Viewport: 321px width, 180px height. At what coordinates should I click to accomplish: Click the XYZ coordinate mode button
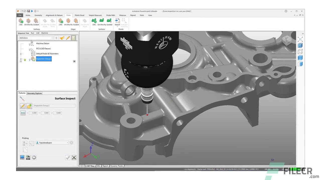coord(23,113)
